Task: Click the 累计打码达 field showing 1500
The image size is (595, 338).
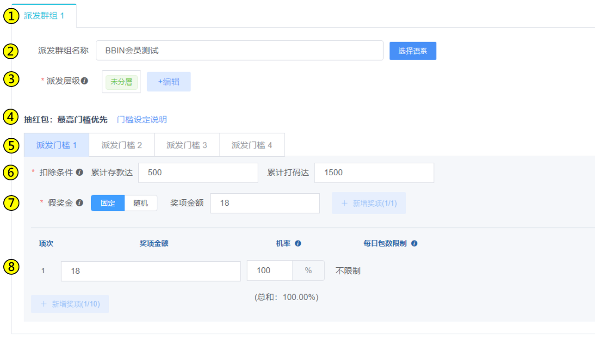Action: [374, 172]
